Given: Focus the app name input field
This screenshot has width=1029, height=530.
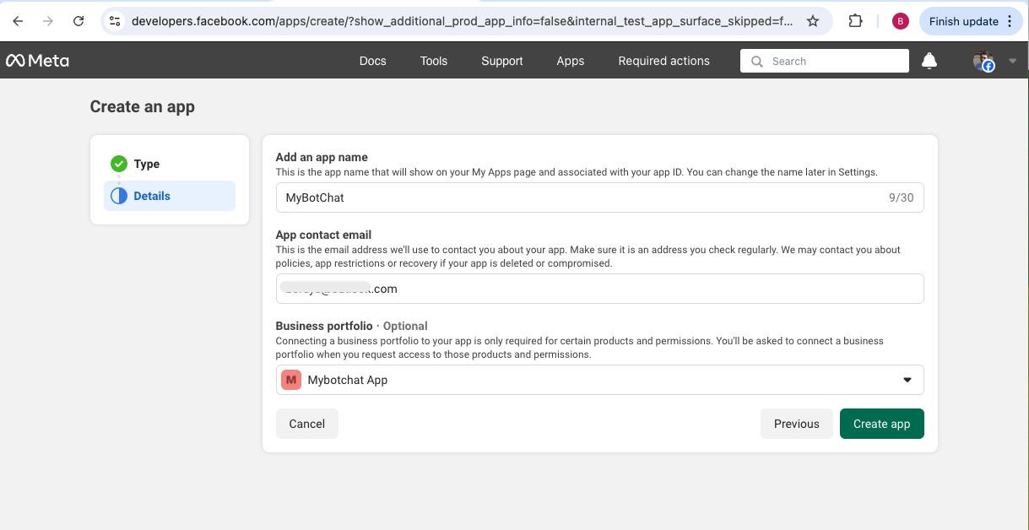Looking at the screenshot, I should point(582,197).
